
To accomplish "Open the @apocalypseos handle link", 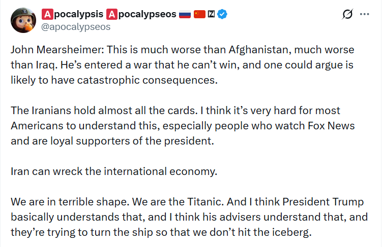I will pos(75,27).
